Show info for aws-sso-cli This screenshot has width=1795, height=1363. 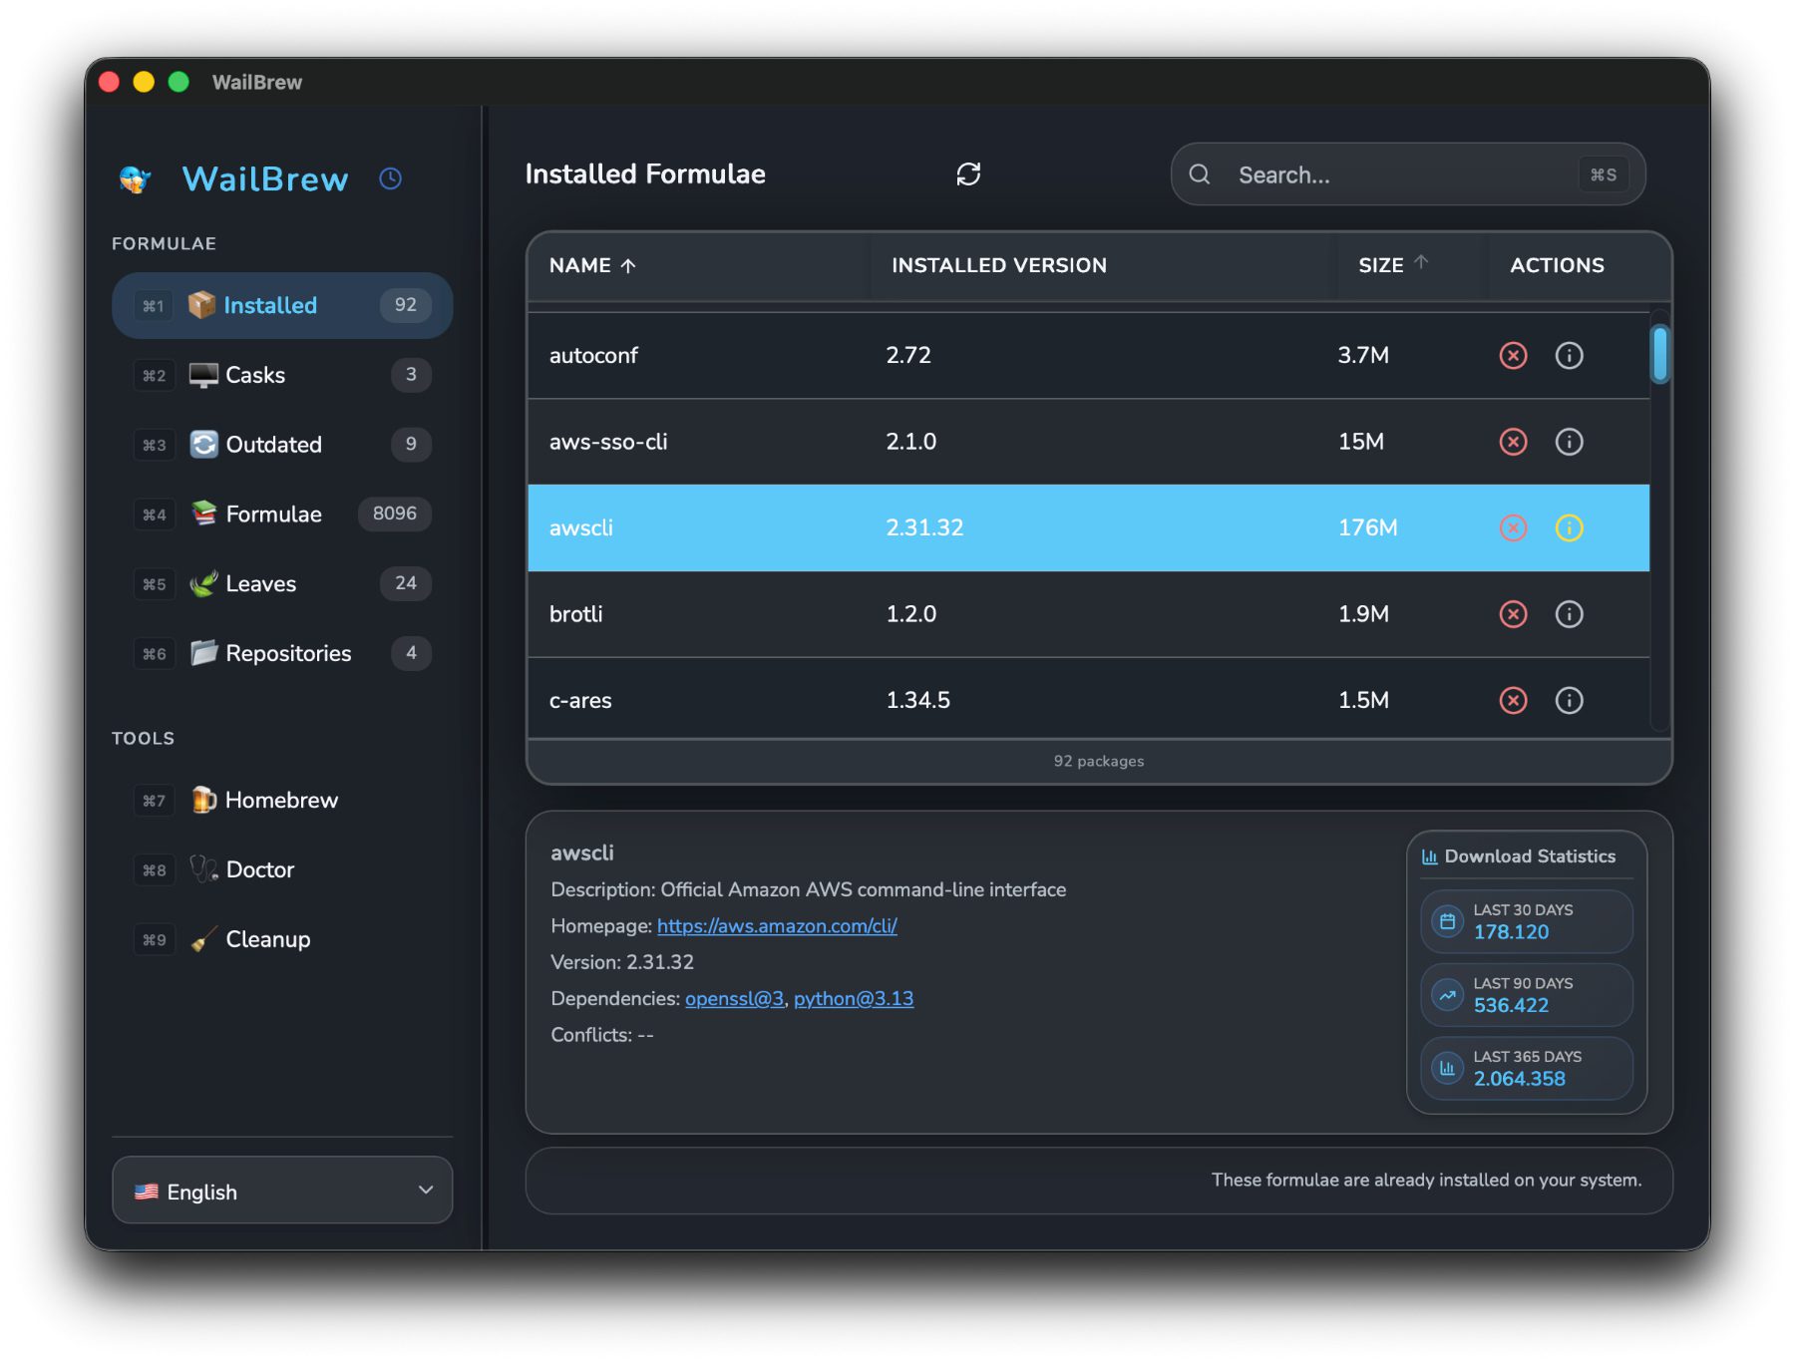tap(1568, 442)
